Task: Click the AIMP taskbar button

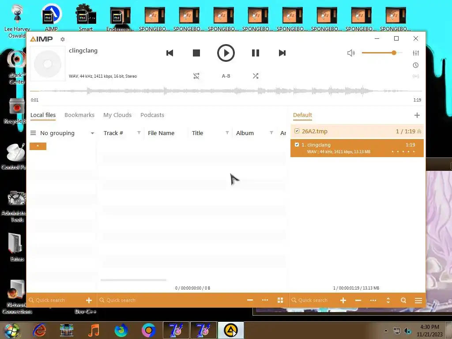Action: pos(230,330)
